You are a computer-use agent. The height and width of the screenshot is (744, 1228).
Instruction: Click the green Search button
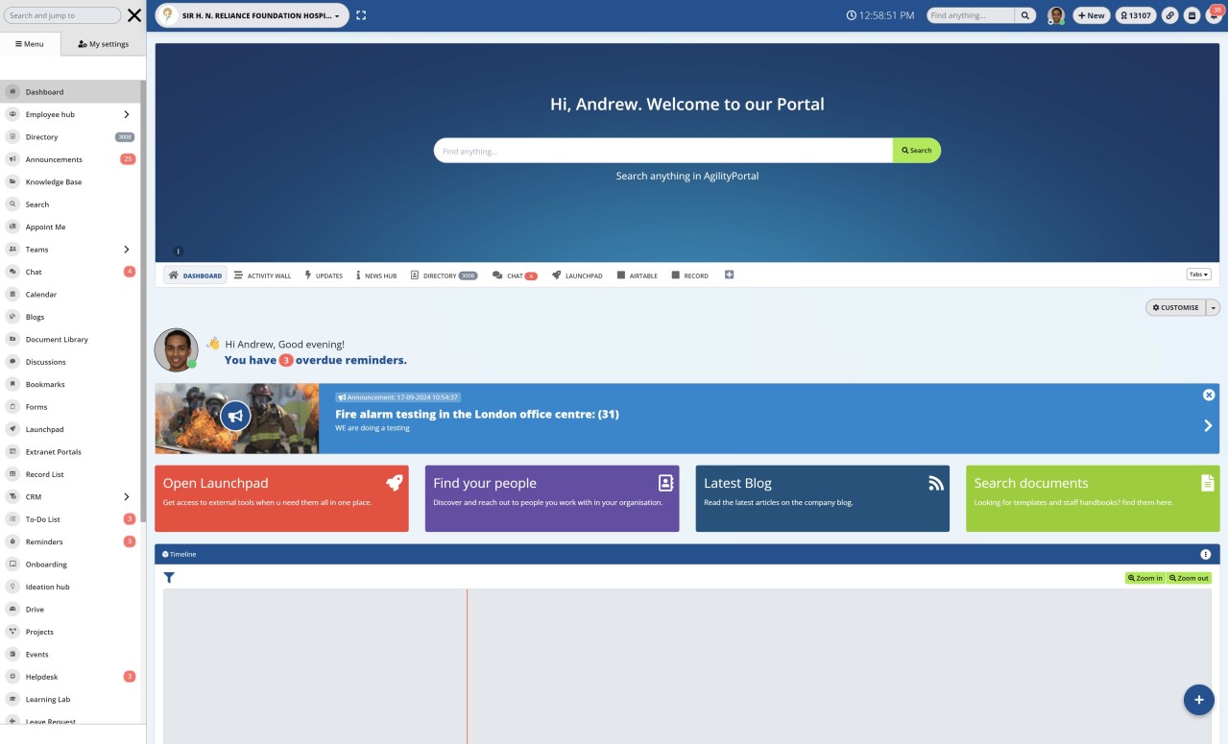click(x=916, y=151)
